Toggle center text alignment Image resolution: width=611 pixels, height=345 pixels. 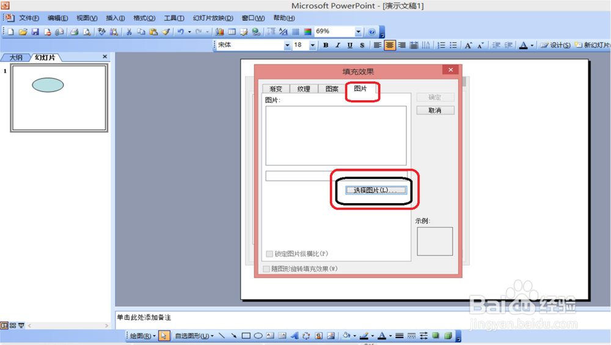coord(389,45)
